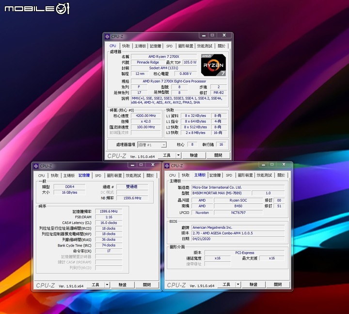Click the 驗證 button in the top CPU window
The image size is (349, 314).
(194, 155)
